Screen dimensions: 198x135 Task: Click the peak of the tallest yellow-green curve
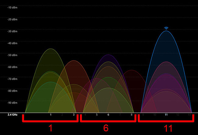point(50,49)
